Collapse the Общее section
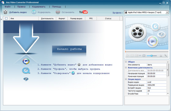The width and height of the screenshot is (171, 111). (126, 62)
